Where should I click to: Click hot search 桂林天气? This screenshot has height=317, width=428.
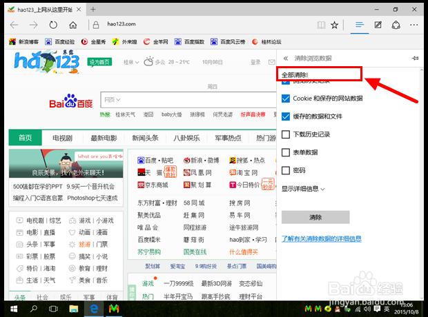125,114
